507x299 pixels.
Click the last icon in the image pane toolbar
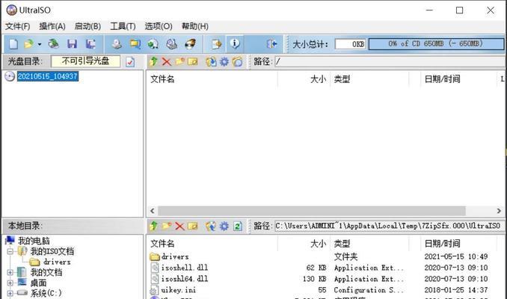pyautogui.click(x=237, y=61)
